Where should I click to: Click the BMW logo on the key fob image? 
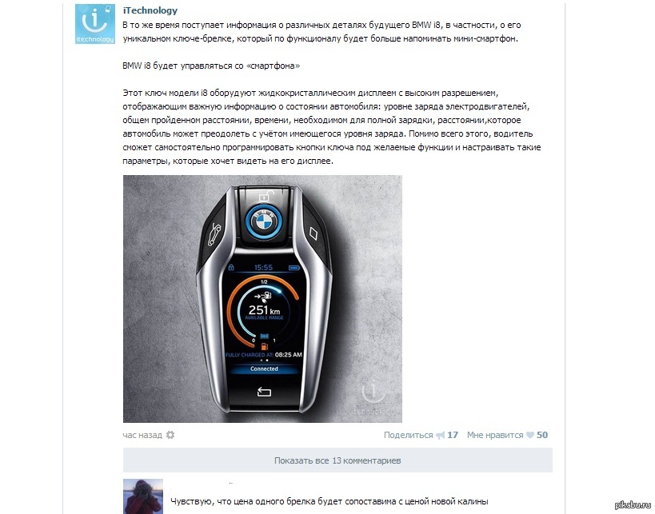[264, 221]
